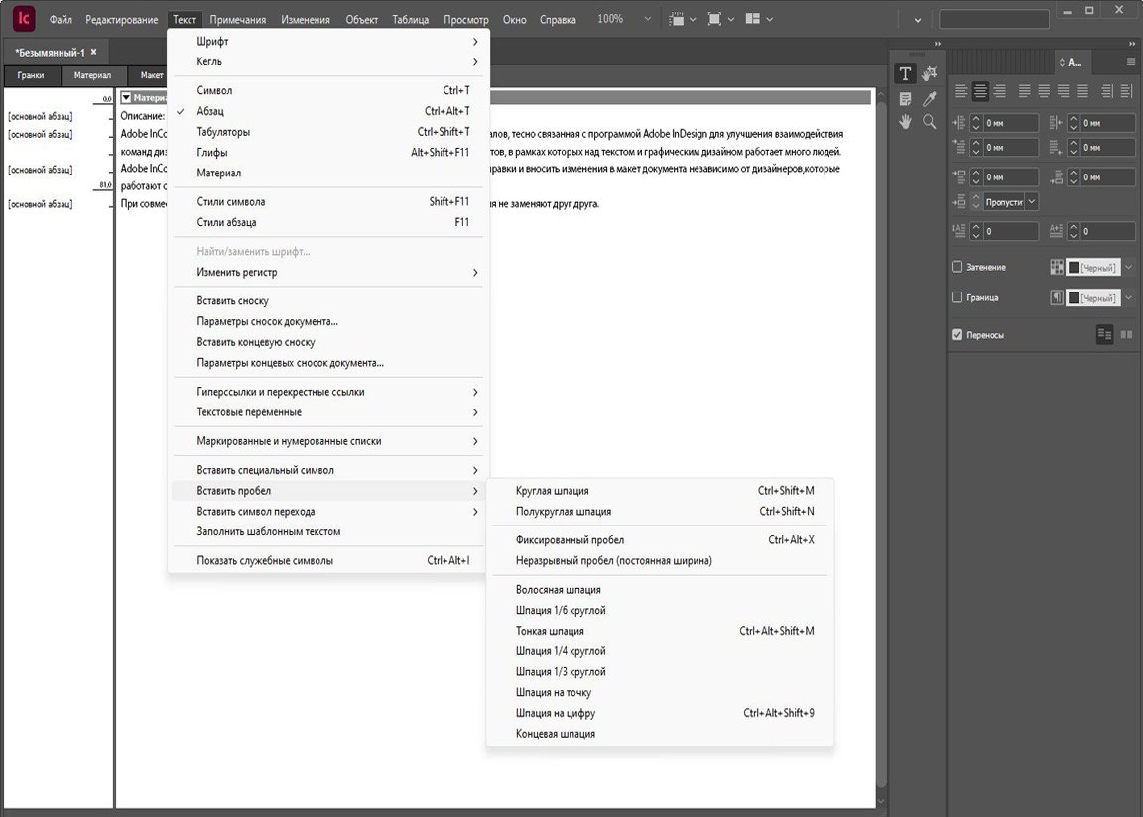This screenshot has height=817, width=1143.
Task: Select the Hand tool
Action: click(905, 121)
